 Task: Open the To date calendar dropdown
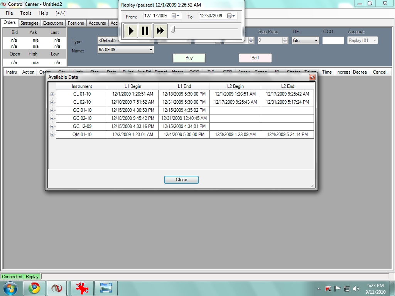point(231,16)
